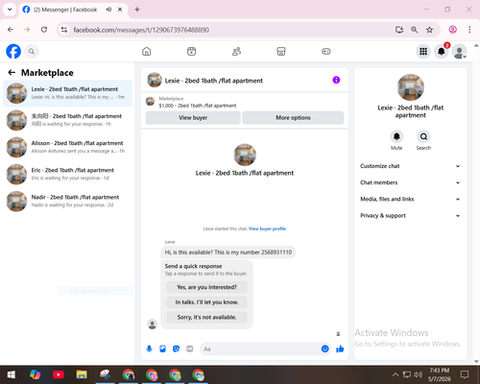Expand the Privacy & support section

pyautogui.click(x=410, y=216)
